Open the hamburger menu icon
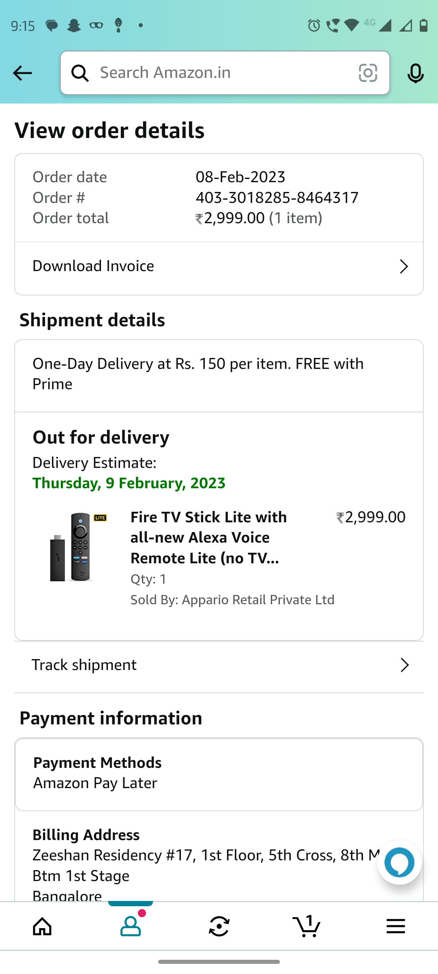This screenshot has height=974, width=438. click(395, 926)
